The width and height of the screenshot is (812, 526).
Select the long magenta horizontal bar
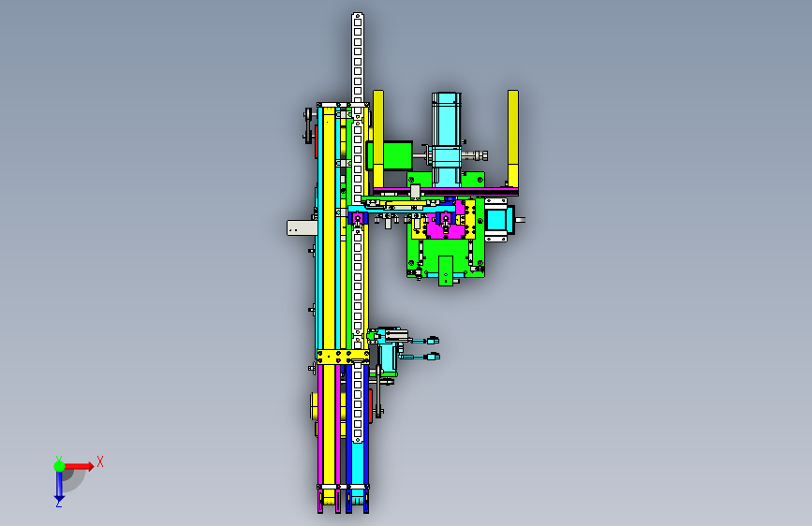tap(446, 192)
